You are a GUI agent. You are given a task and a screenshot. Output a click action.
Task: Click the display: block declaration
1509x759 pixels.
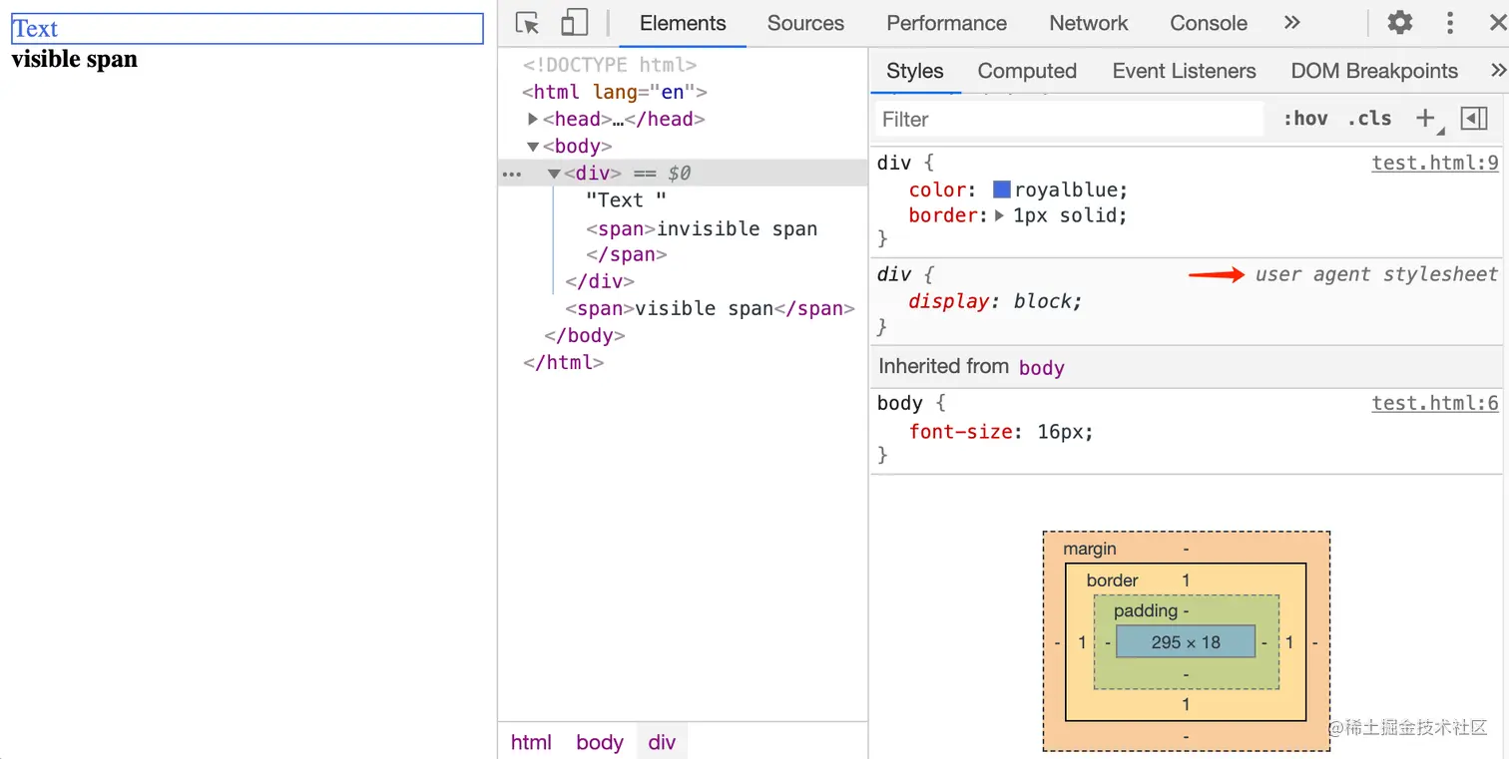pyautogui.click(x=996, y=301)
